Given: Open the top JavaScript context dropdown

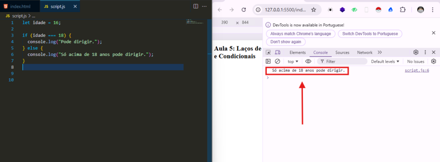Looking at the screenshot, I should tap(293, 61).
